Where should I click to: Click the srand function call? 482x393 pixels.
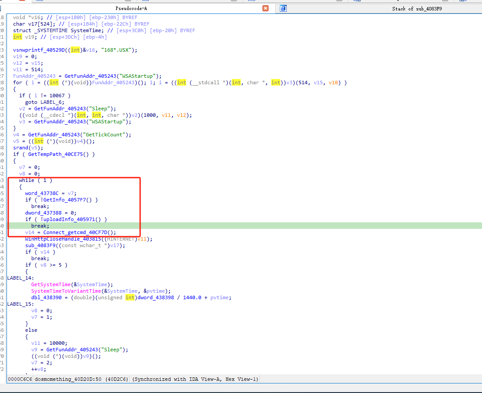point(20,148)
